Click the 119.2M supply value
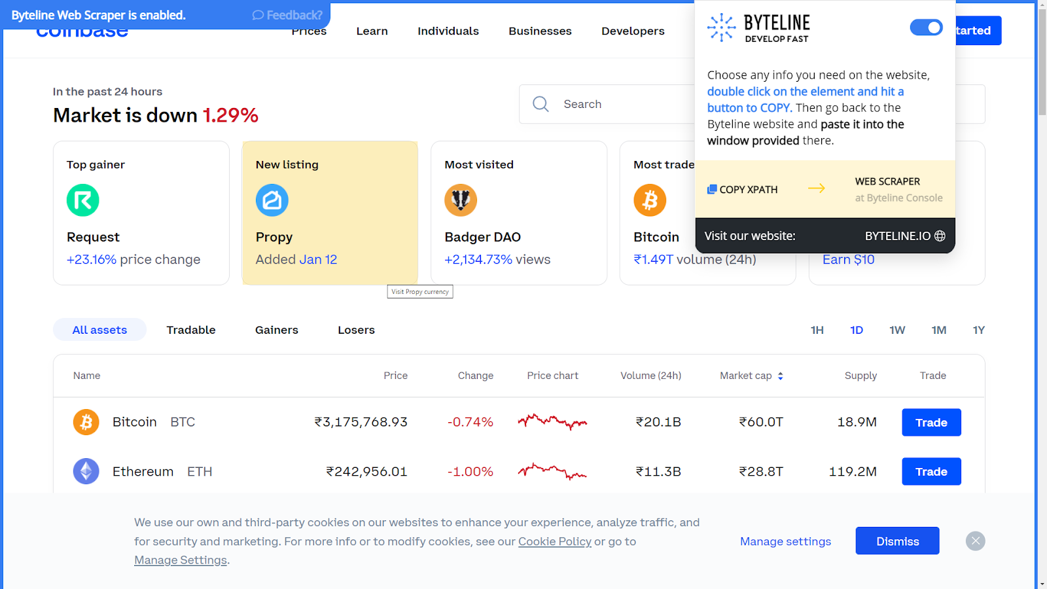1047x589 pixels. (x=853, y=471)
